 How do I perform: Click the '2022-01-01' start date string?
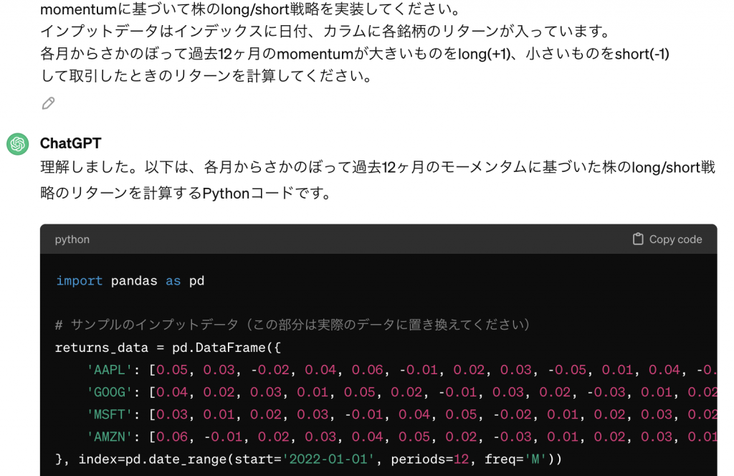tap(328, 459)
